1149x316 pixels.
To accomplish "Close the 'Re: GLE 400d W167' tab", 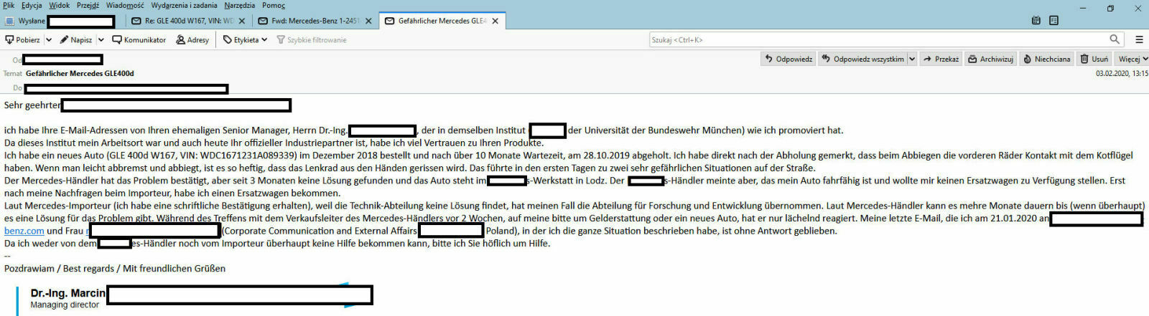I will point(241,21).
